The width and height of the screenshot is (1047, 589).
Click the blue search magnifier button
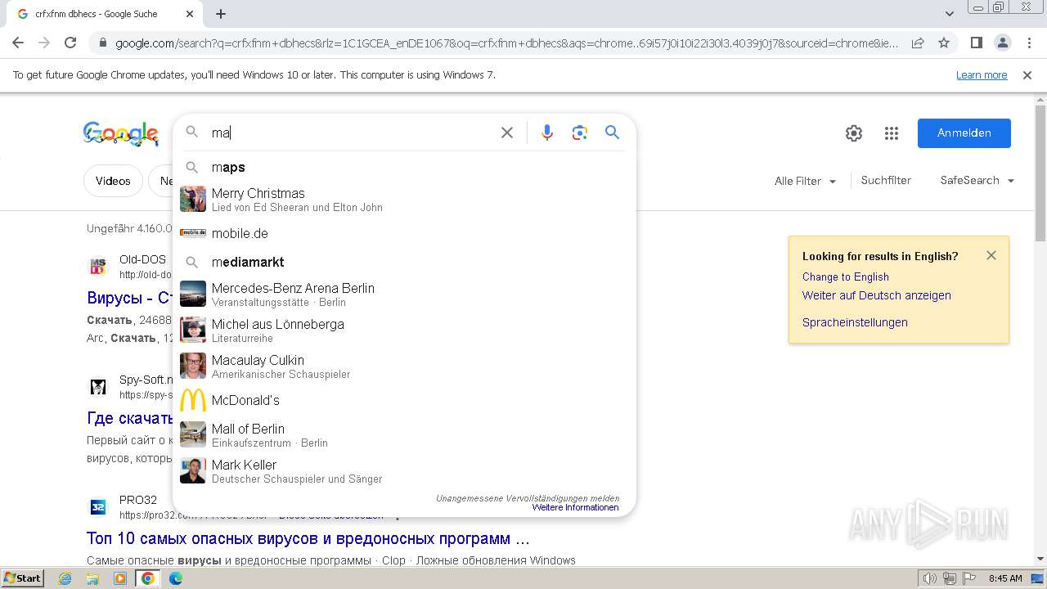[x=612, y=133]
